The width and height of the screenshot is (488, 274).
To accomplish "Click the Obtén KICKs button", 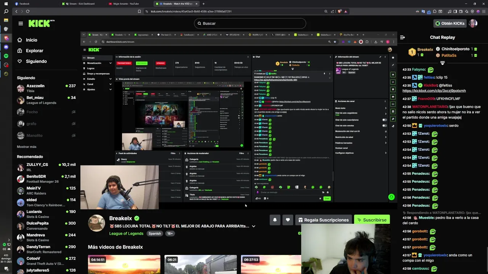I will click(450, 24).
